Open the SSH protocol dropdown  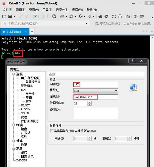tap(96, 91)
